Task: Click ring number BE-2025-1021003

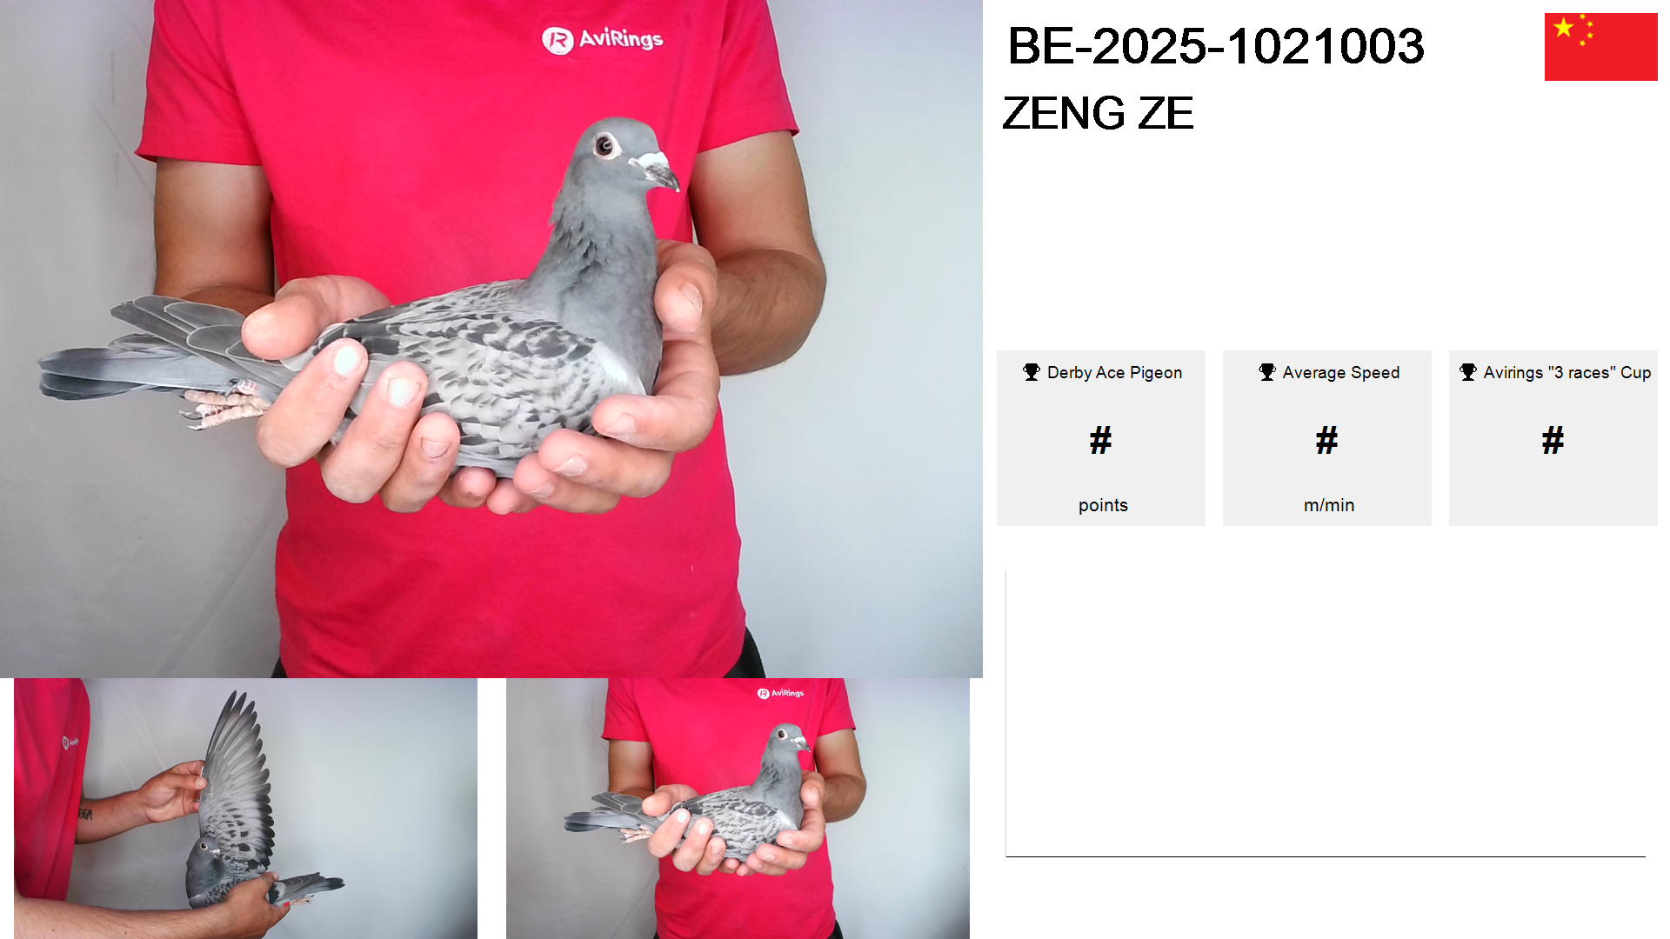Action: coord(1215,46)
